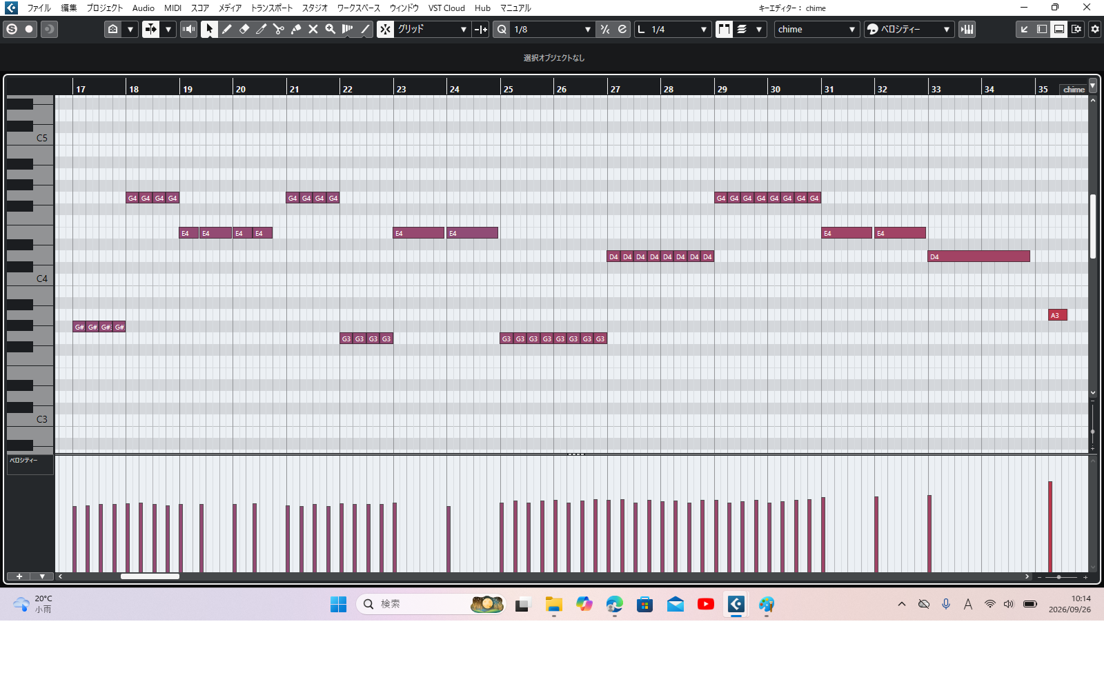Open the ベロシティー event color dropdown
Viewport: 1104px width, 695px height.
(x=909, y=29)
